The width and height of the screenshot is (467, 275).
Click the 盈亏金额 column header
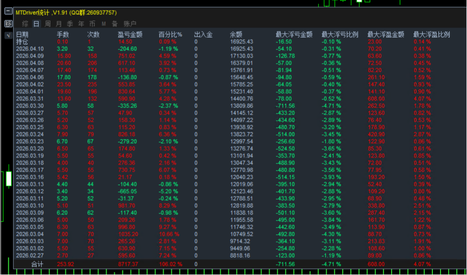pyautogui.click(x=130, y=35)
